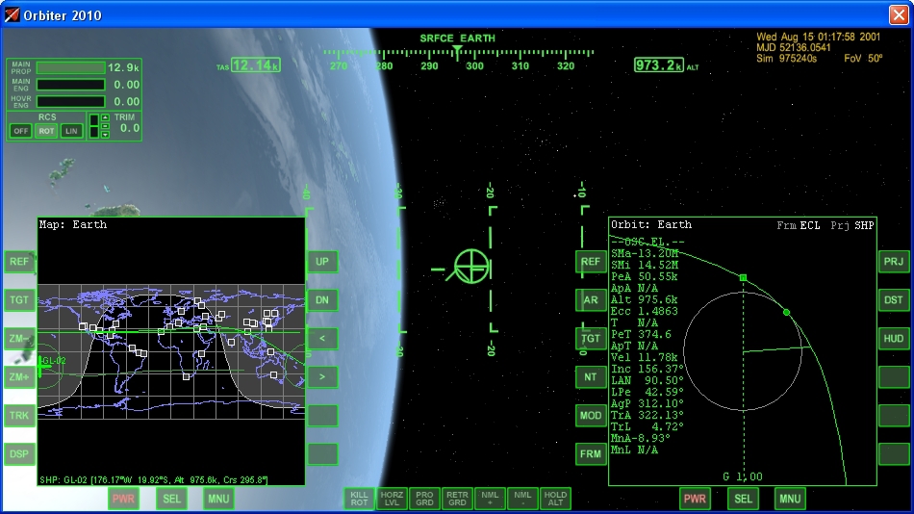The image size is (914, 514).
Task: Set RCS mode to LIN
Action: tap(71, 131)
